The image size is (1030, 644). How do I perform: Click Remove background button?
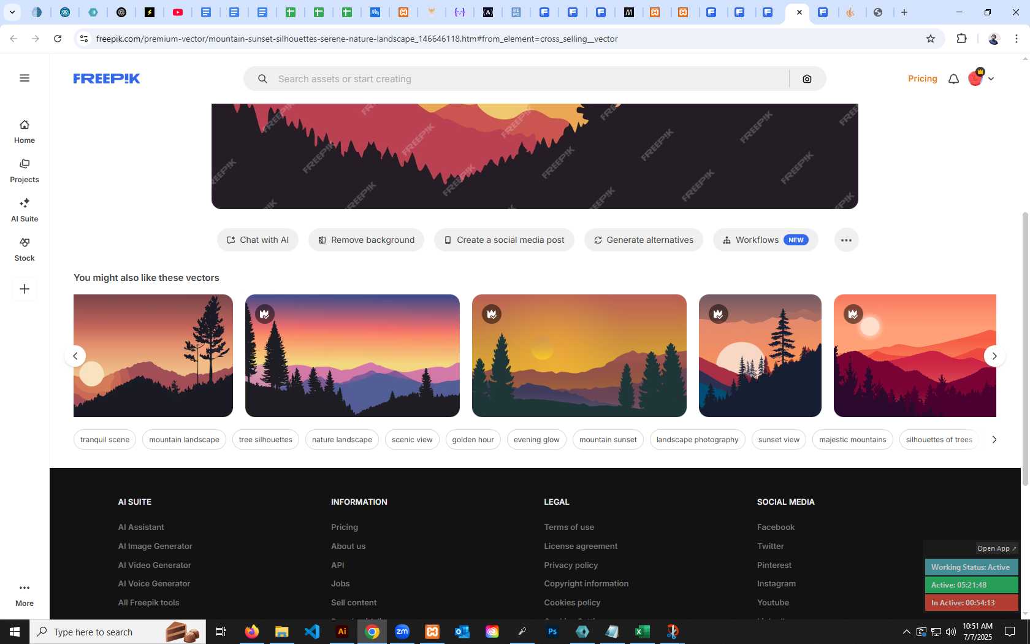[366, 240]
